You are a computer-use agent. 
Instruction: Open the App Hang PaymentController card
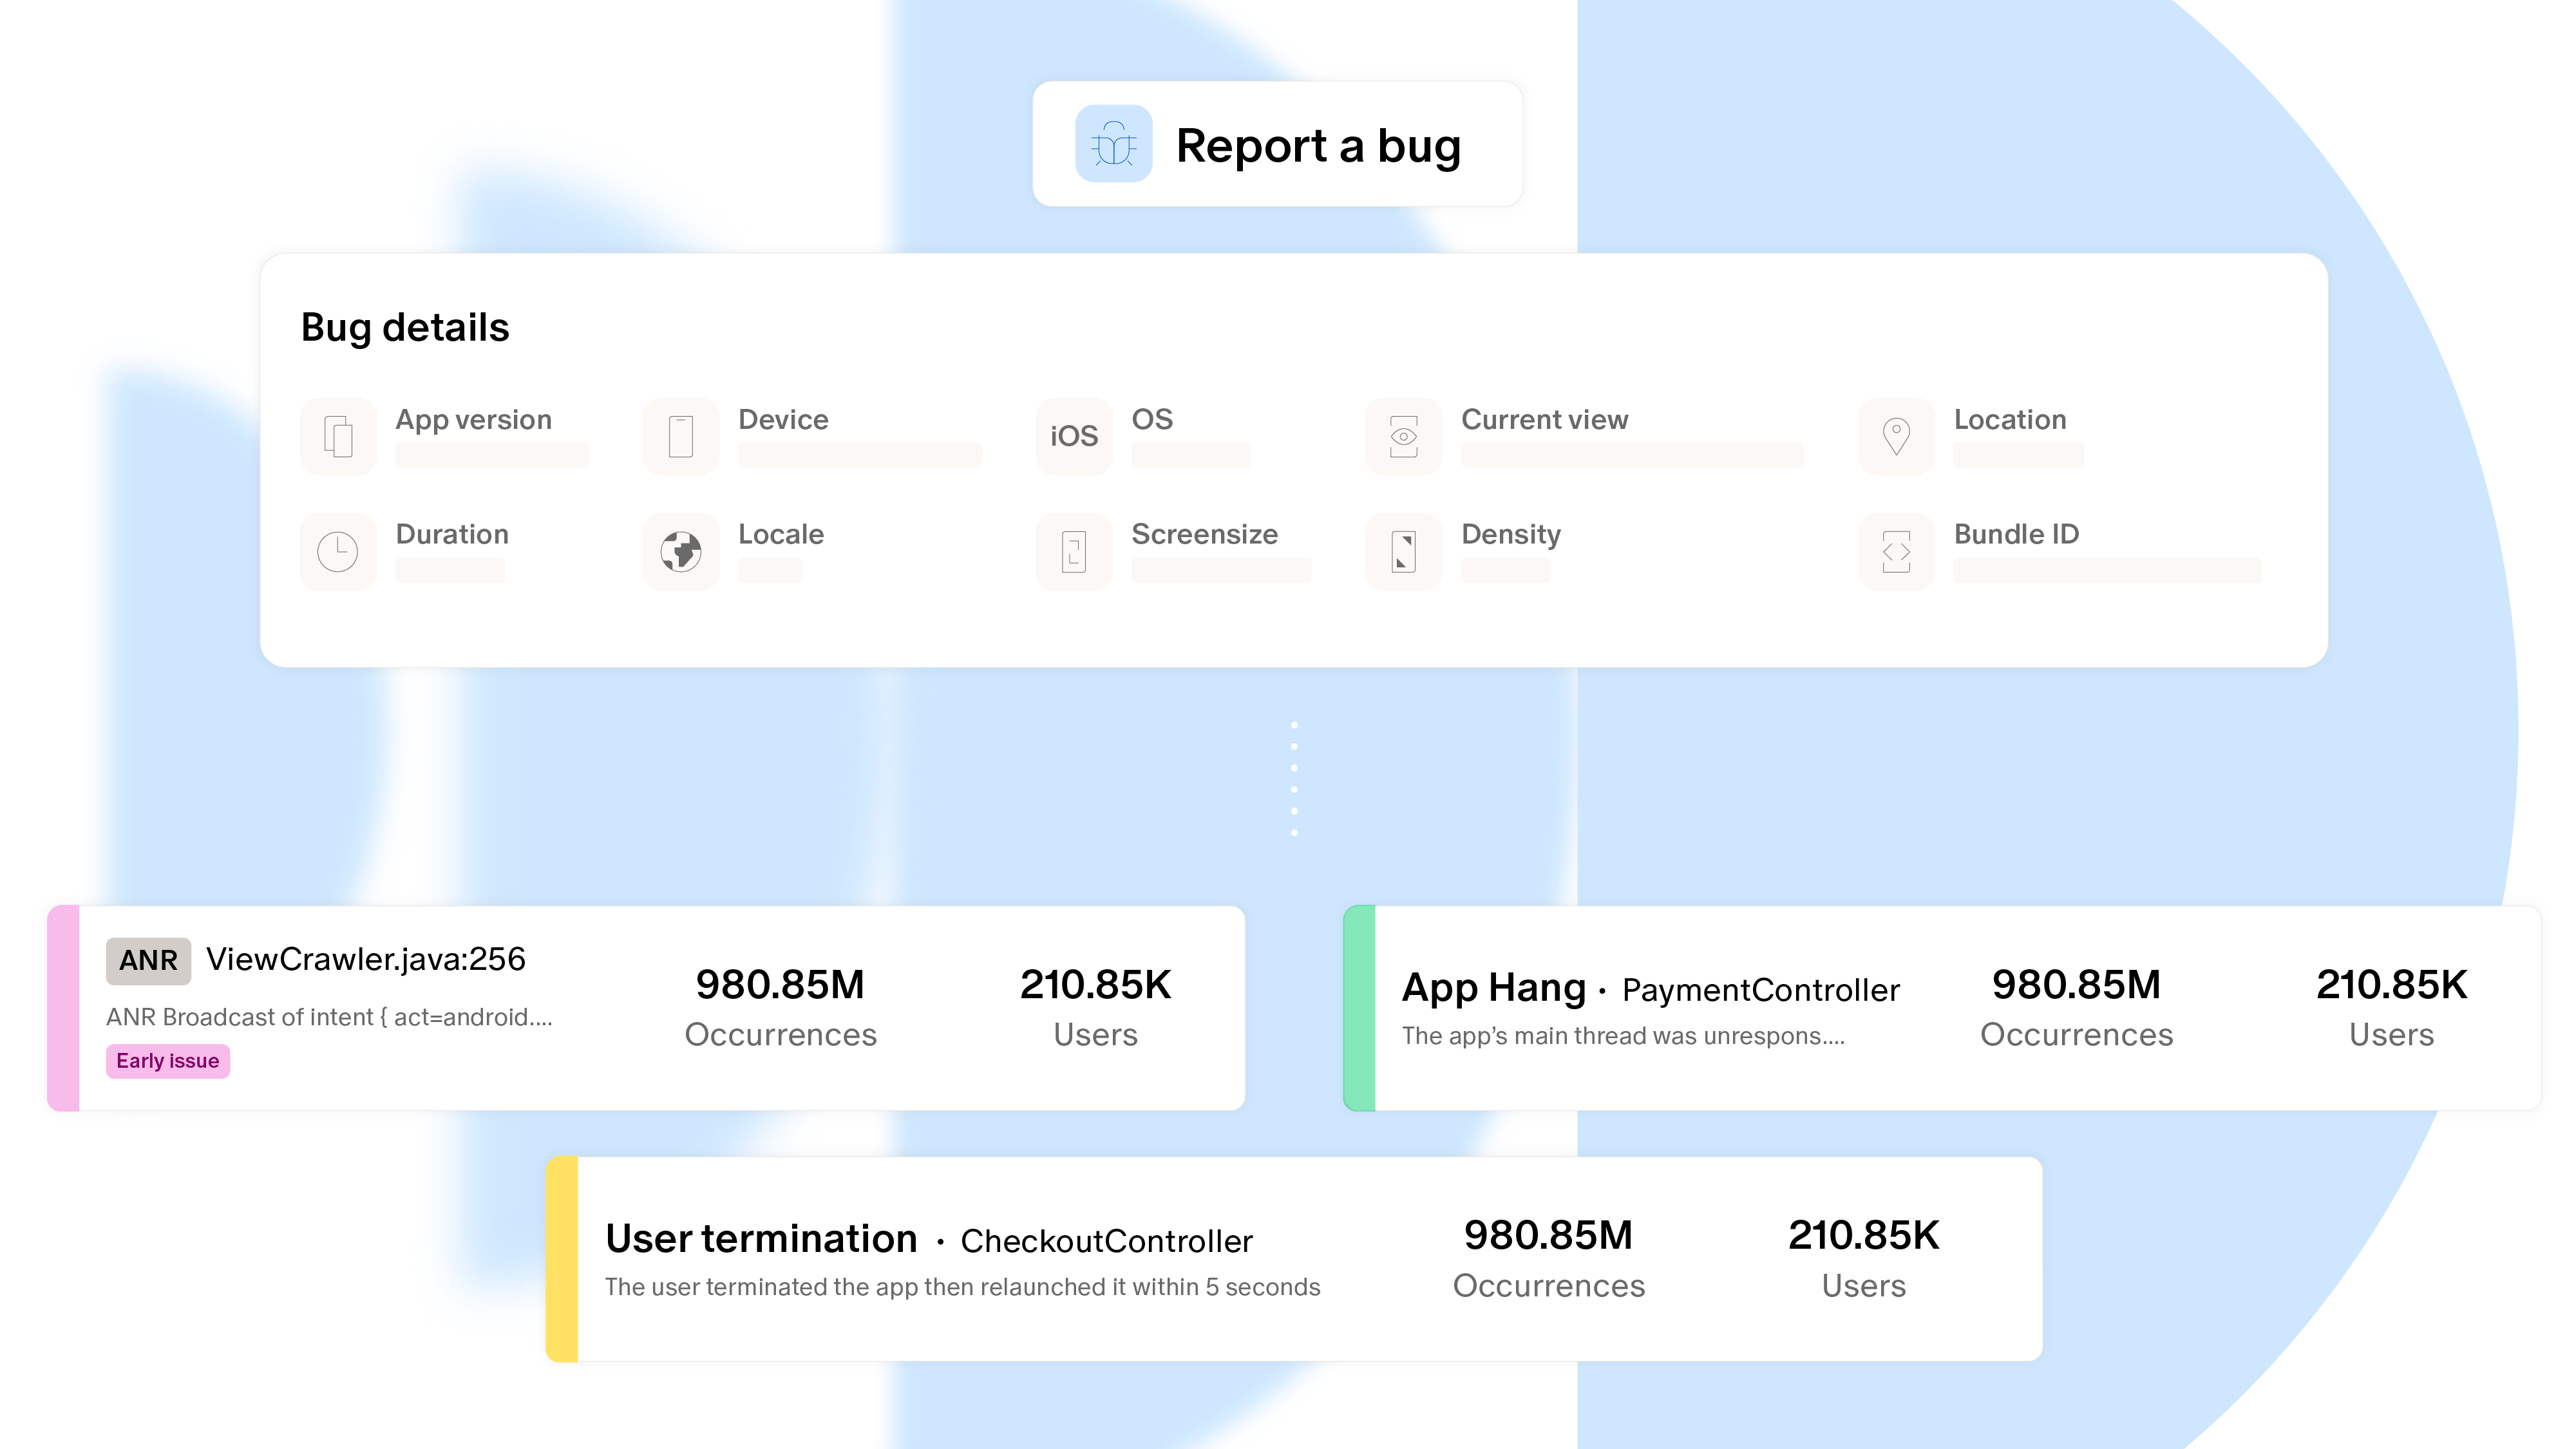pyautogui.click(x=1650, y=988)
